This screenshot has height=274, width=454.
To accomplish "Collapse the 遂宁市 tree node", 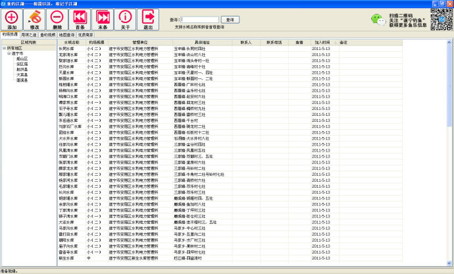I will coord(9,53).
